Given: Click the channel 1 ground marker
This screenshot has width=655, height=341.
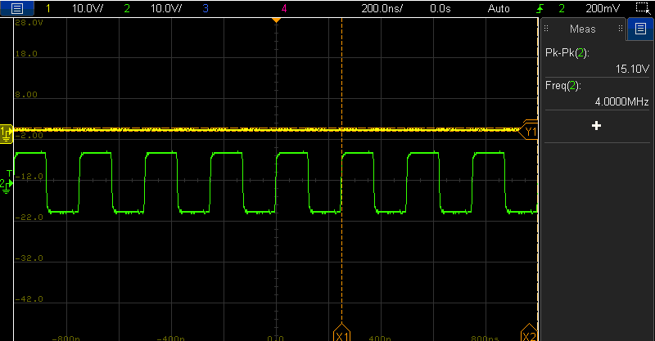Looking at the screenshot, I should (6, 133).
